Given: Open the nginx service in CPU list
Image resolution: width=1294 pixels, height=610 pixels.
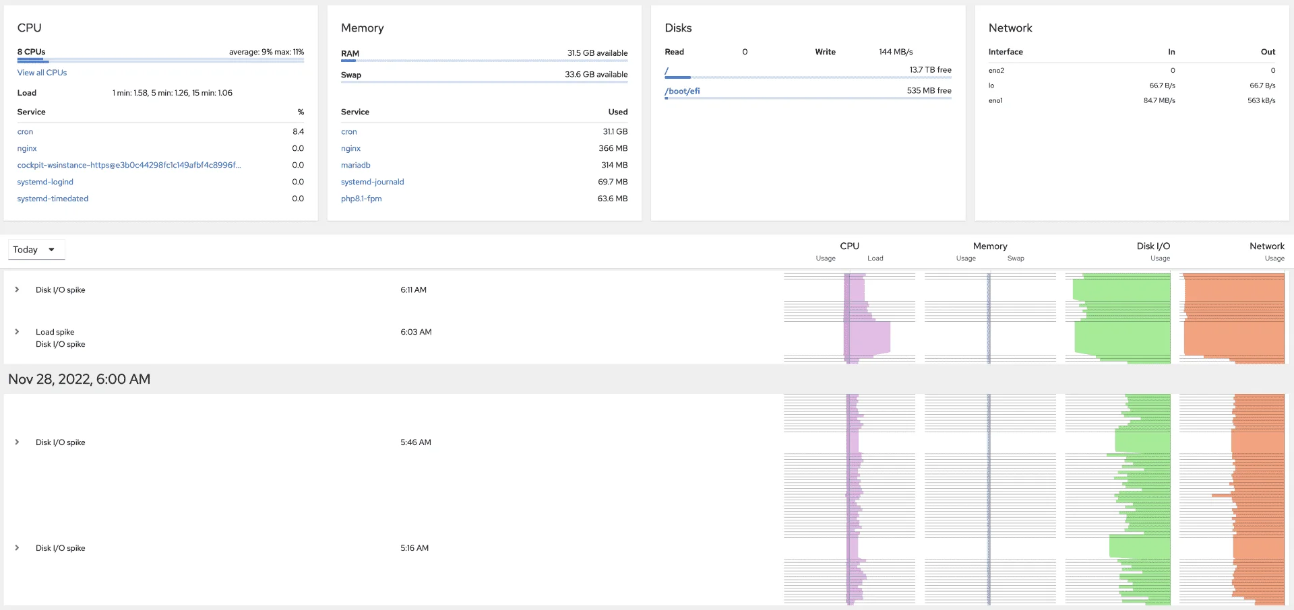Looking at the screenshot, I should point(27,149).
